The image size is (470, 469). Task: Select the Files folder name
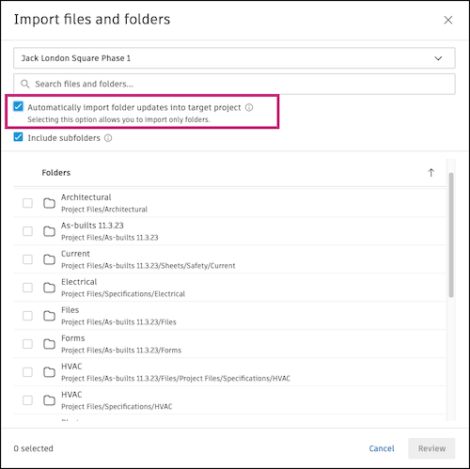click(70, 310)
